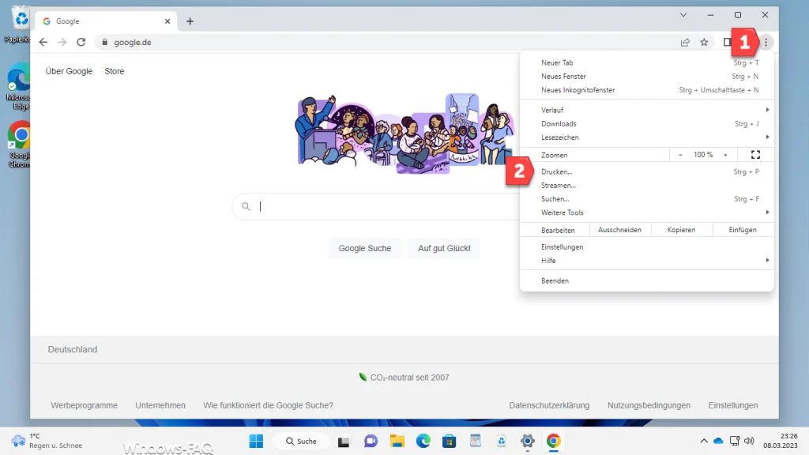Screen dimensions: 809x455
Task: Click Kopieren in the edit row
Action: coord(681,230)
